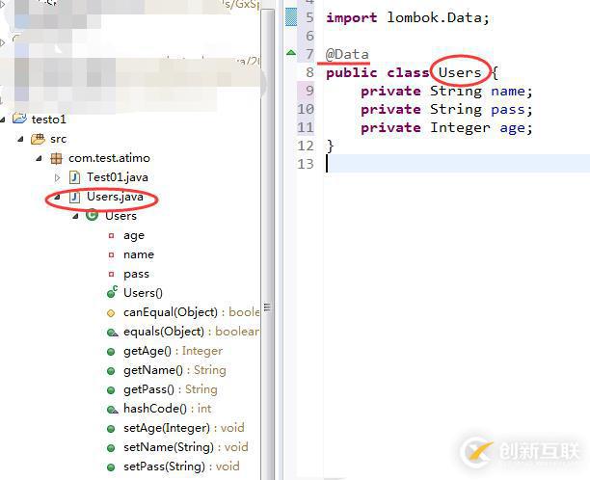The width and height of the screenshot is (590, 480).
Task: Click the Users.java file icon
Action: pos(74,197)
